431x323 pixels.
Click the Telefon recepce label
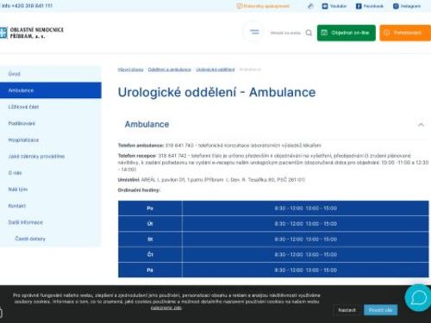point(137,156)
